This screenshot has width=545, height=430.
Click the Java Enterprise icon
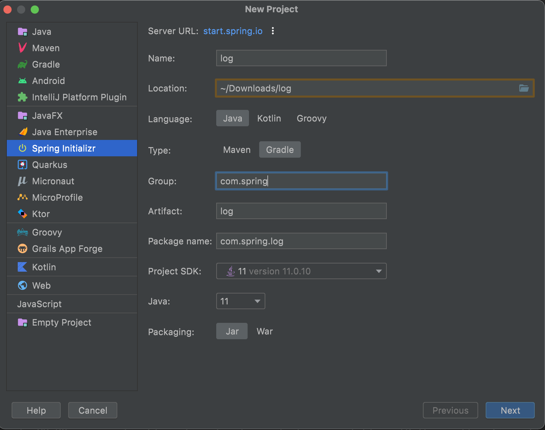23,132
